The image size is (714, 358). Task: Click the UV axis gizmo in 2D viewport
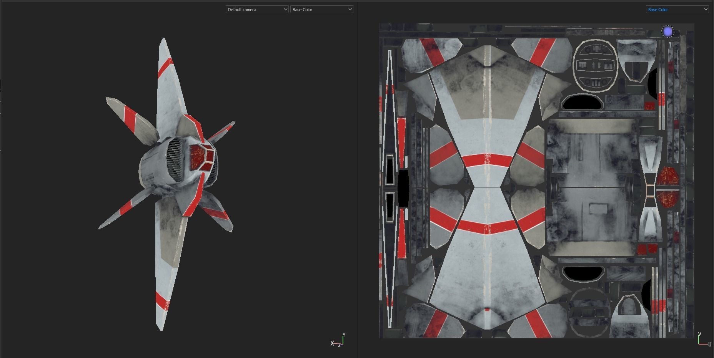click(704, 340)
